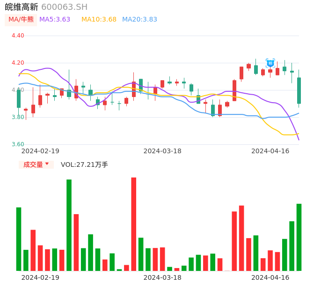Click the tallest red volume bar
Viewport: 321px width, 284px height.
click(134, 224)
